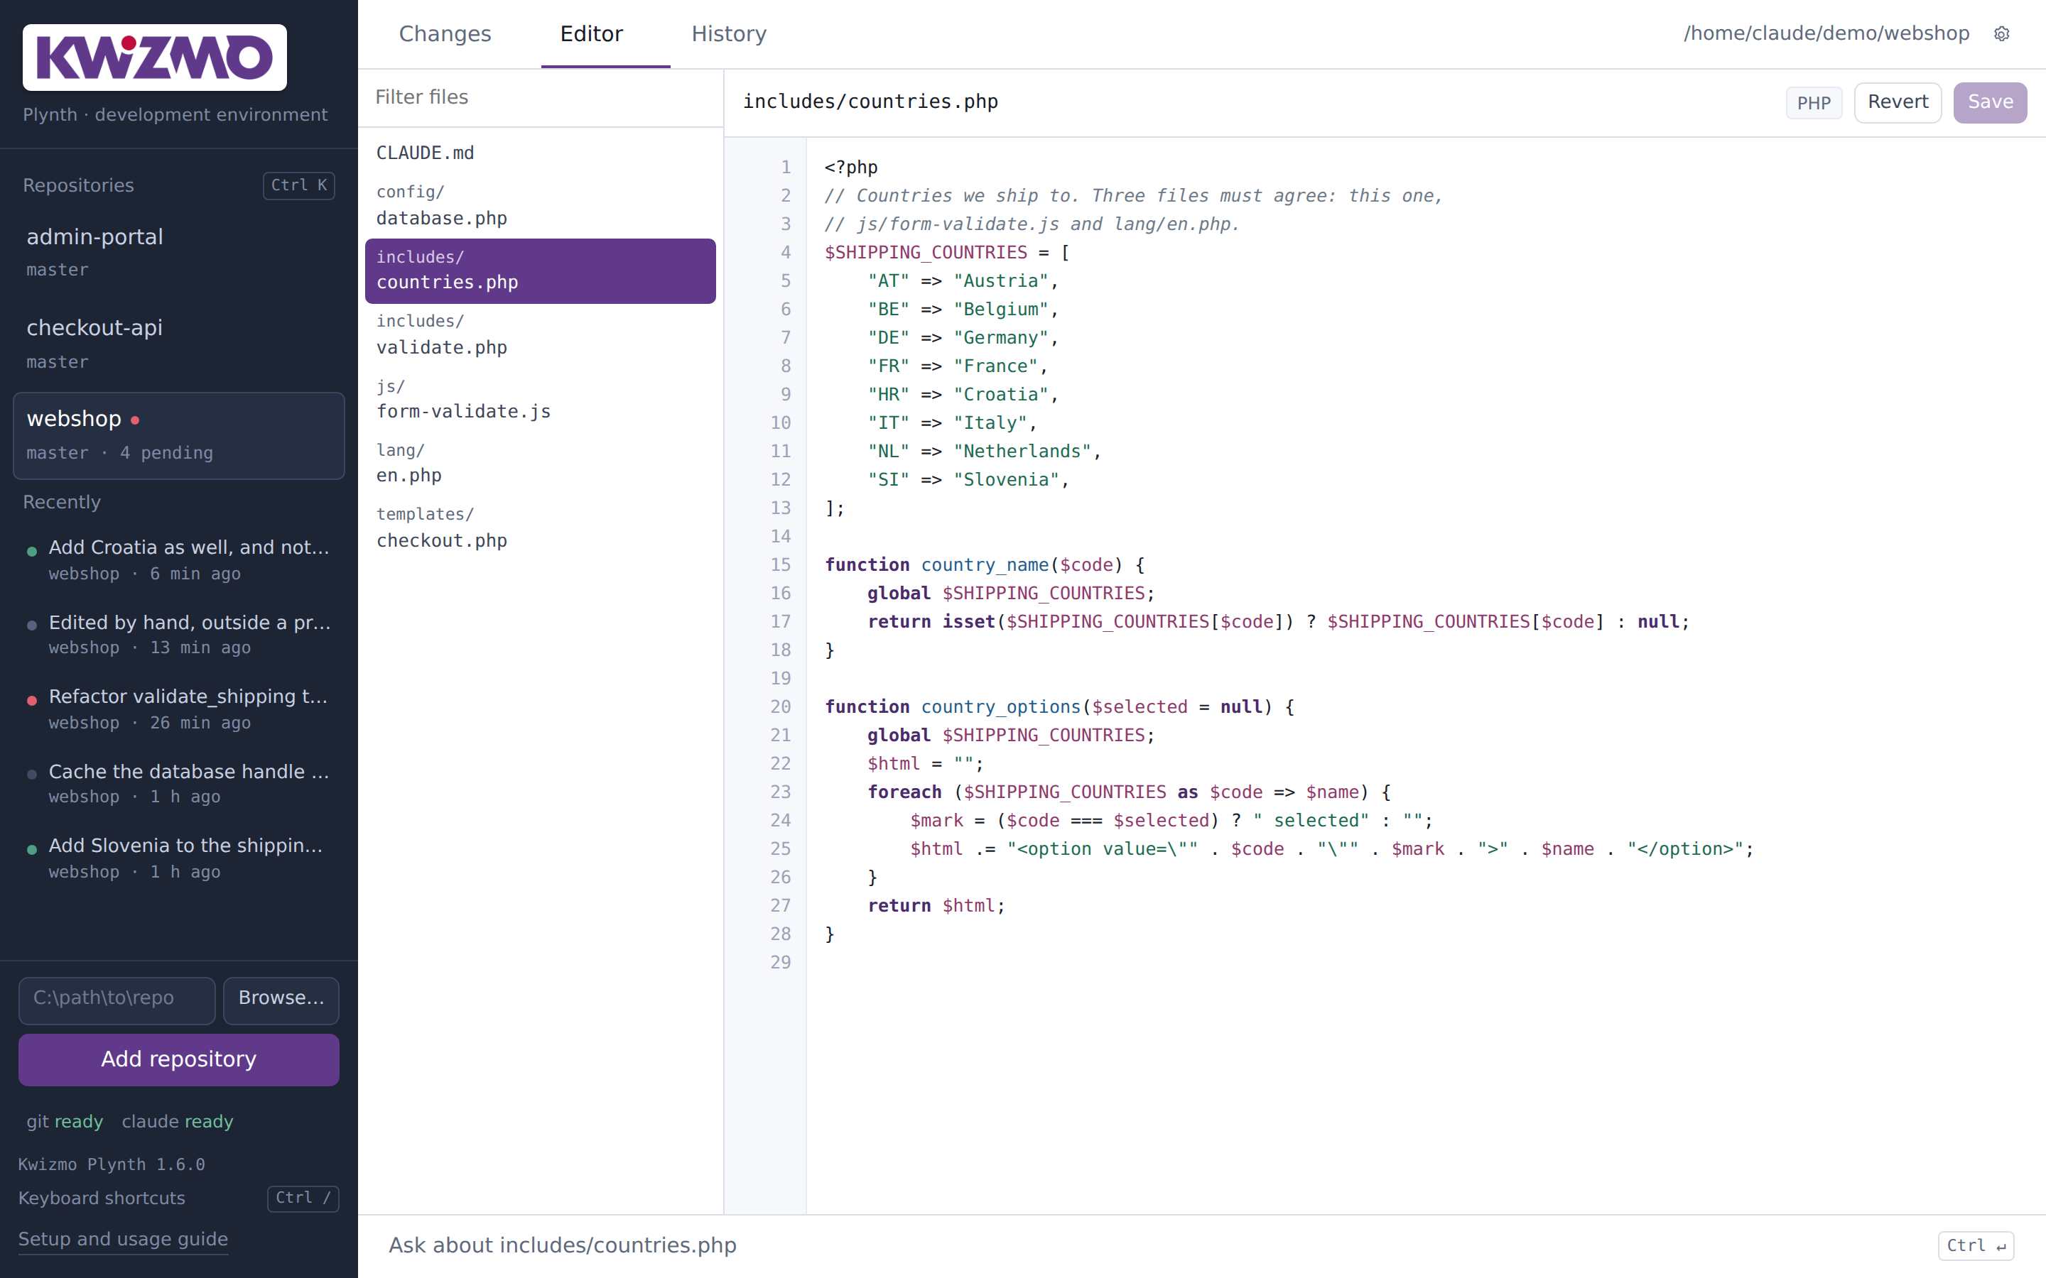2046x1278 pixels.
Task: Click the PHP language badge
Action: (1814, 103)
